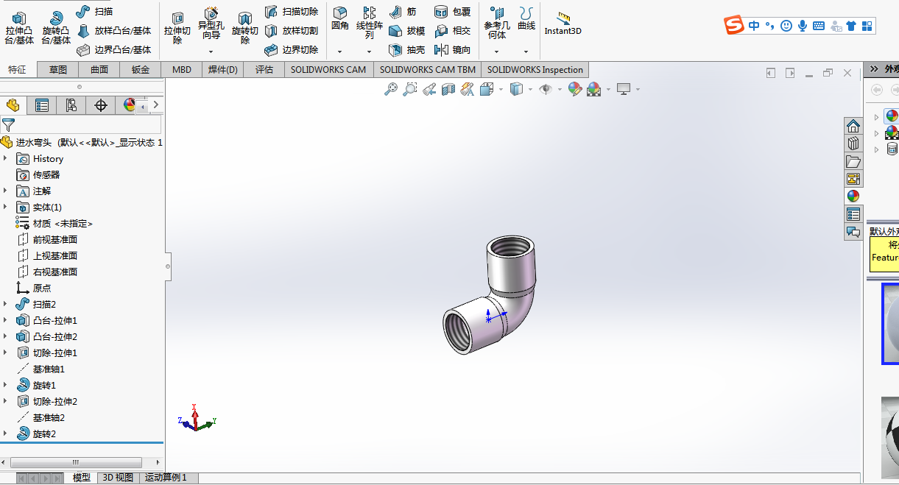
Task: Select the Extruded Boss/Base tool (拉伸凸台/基体)
Action: pos(20,27)
